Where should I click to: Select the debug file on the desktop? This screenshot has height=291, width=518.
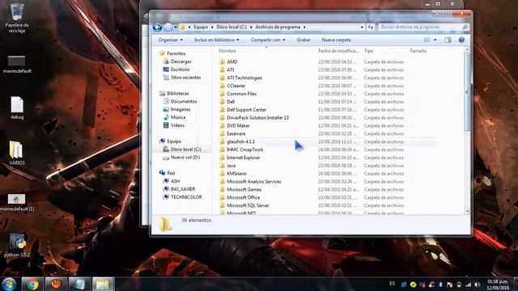17,108
